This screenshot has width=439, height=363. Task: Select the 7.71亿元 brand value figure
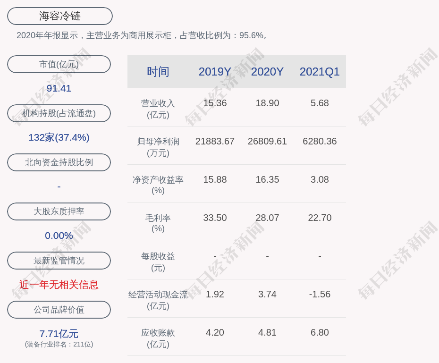(59, 334)
